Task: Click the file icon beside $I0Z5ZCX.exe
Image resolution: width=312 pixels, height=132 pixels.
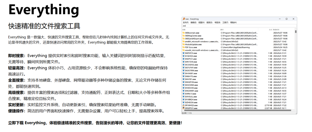Action: (183, 53)
